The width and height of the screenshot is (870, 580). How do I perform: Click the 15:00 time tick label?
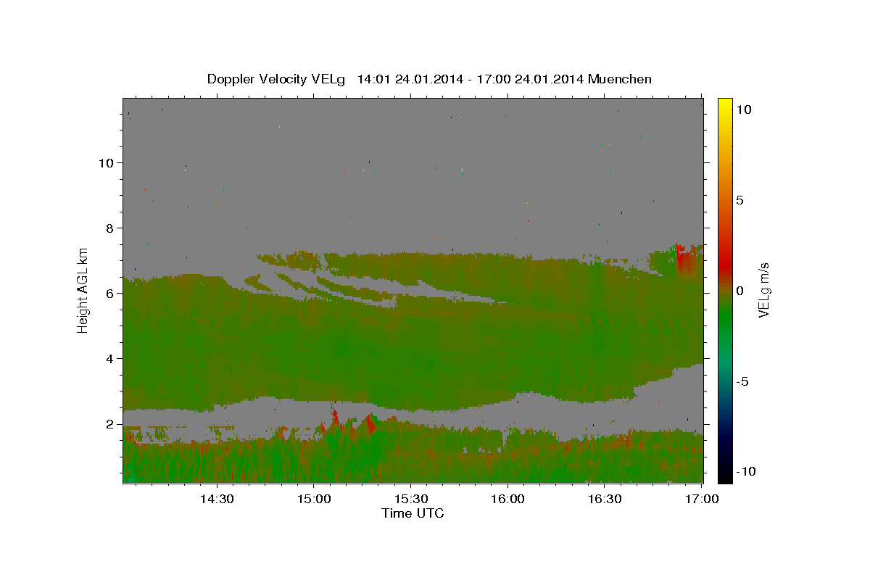click(313, 500)
